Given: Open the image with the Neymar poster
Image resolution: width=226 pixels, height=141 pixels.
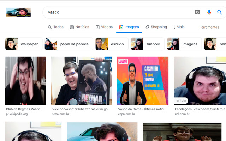Looking at the screenshot, I should point(82,81).
